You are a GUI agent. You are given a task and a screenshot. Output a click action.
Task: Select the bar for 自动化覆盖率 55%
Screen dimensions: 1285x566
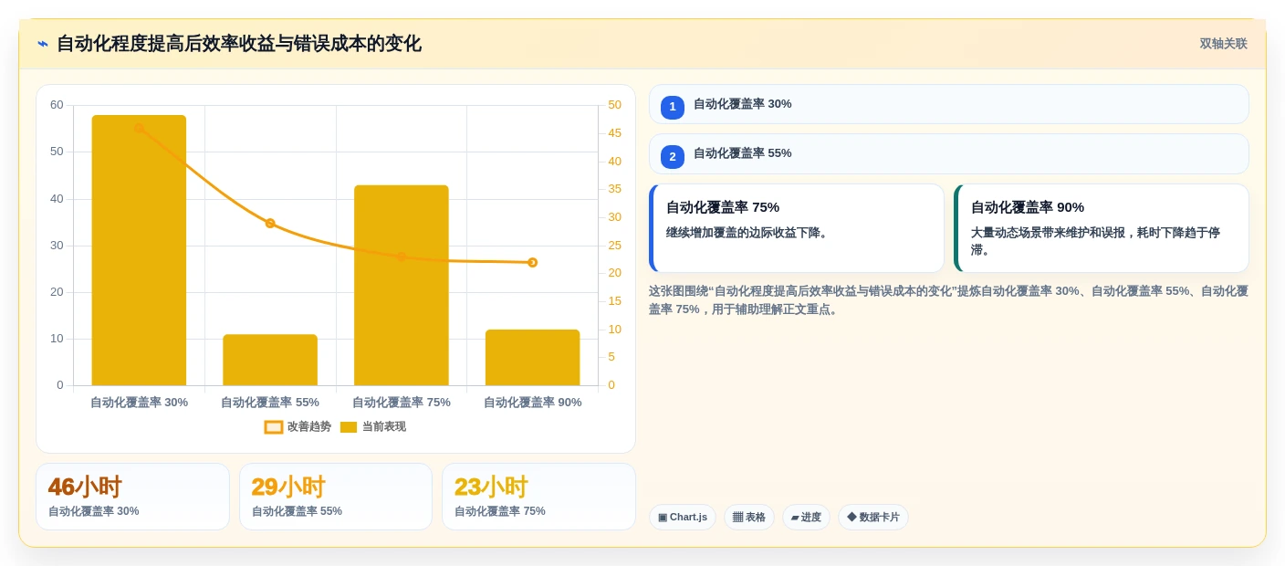(270, 360)
